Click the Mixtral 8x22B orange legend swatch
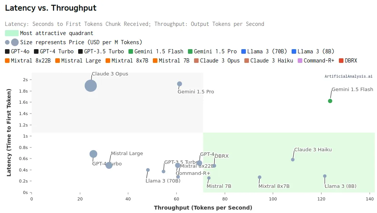This screenshot has width=377, height=213. 8,61
